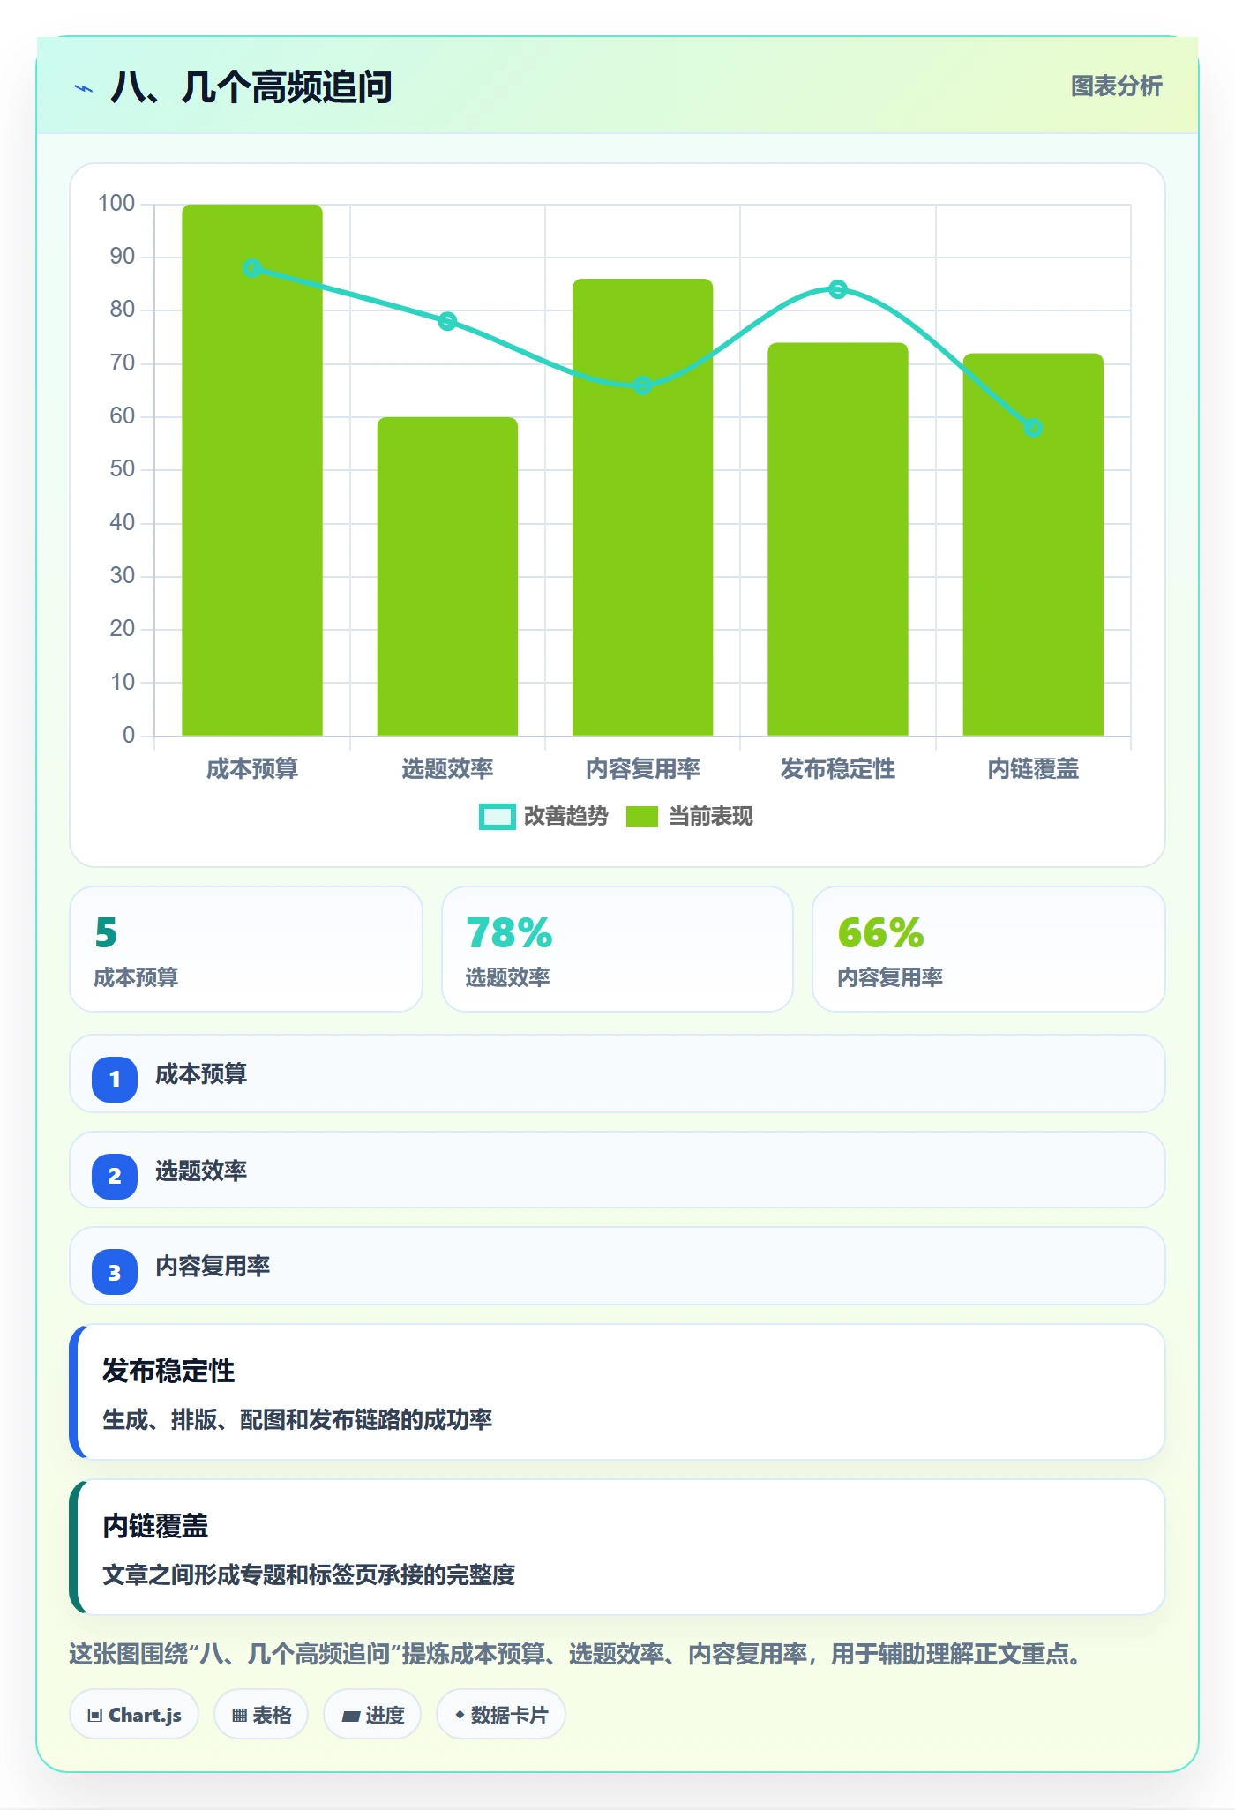Select the 内链覆盖 bar in chart
The image size is (1235, 1810).
coord(1033,544)
